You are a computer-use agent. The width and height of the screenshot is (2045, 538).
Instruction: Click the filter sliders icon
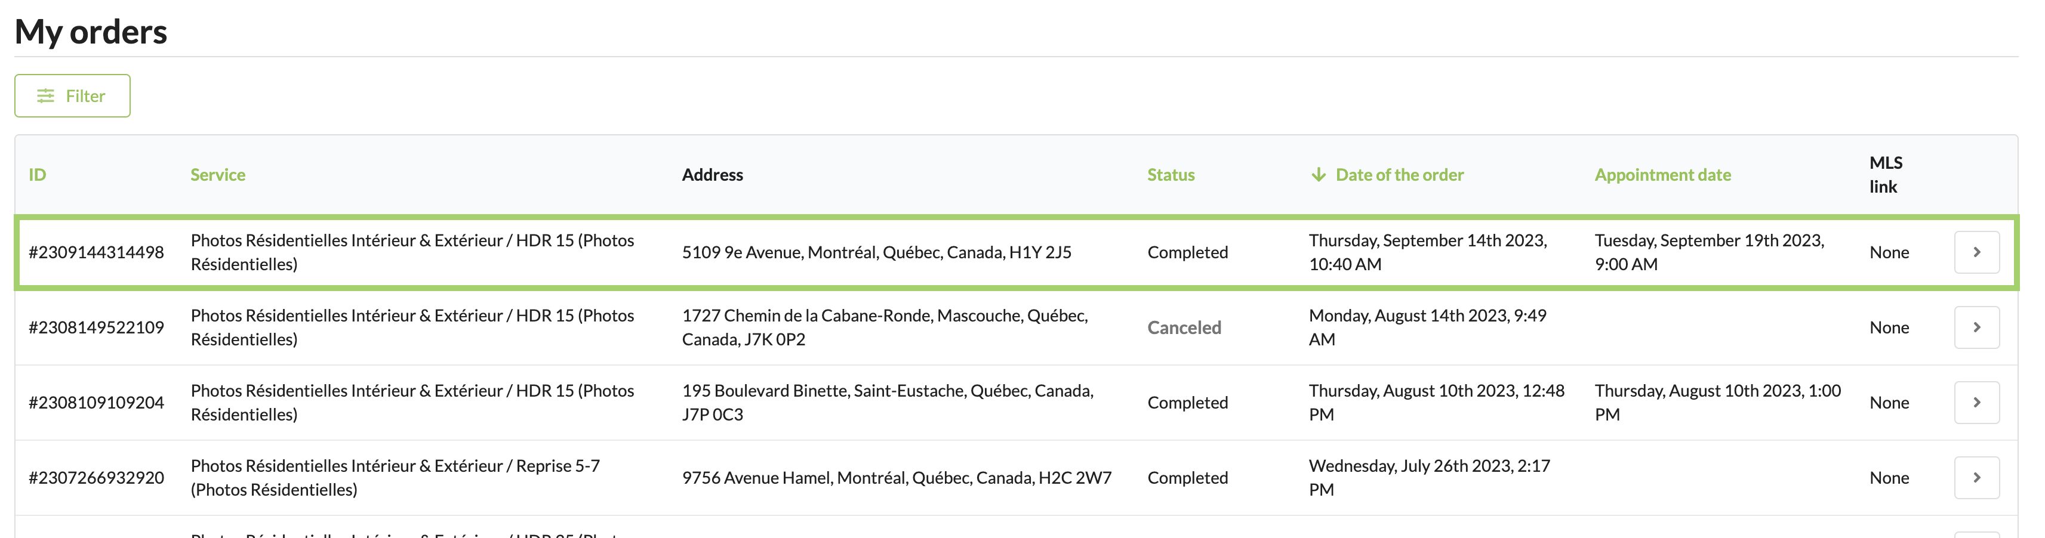click(x=46, y=96)
